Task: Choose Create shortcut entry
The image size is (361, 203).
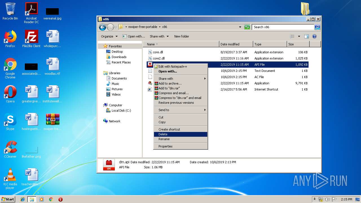Action: pyautogui.click(x=180, y=129)
